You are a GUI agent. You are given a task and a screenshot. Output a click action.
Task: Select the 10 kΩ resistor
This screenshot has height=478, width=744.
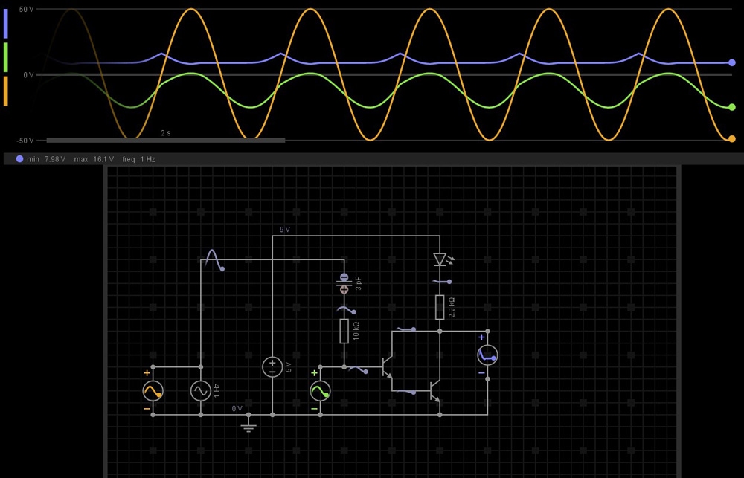(x=344, y=331)
